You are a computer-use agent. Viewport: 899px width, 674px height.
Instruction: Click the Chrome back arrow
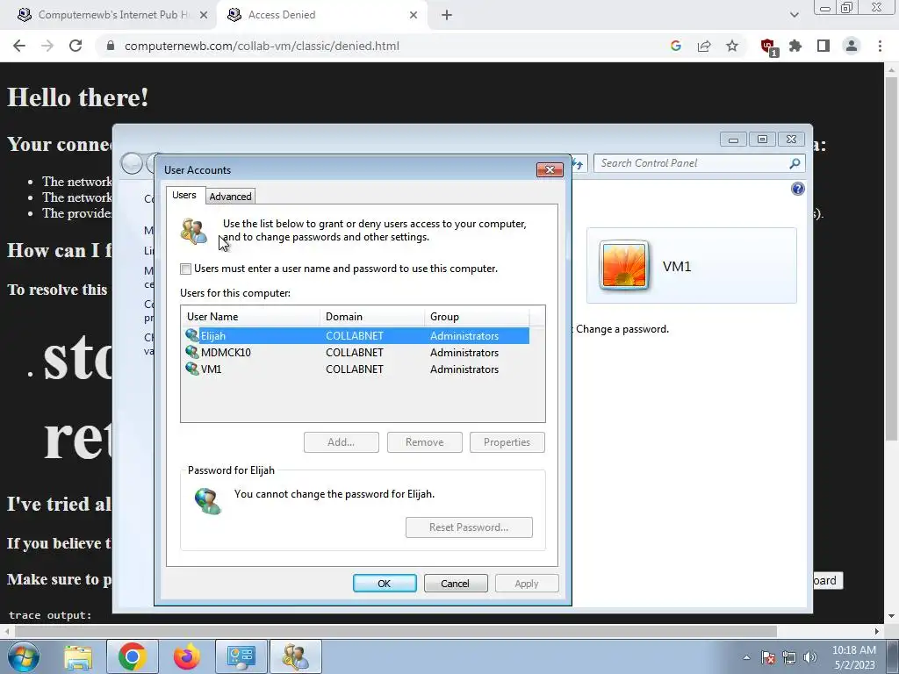click(19, 46)
